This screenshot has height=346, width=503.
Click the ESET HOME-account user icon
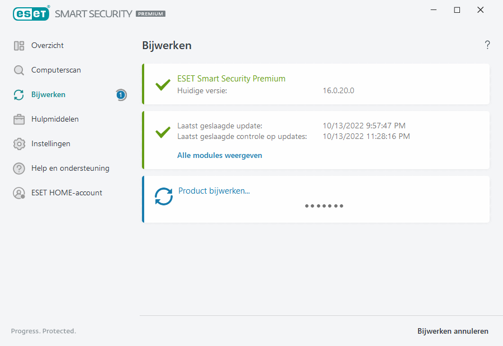click(x=19, y=193)
